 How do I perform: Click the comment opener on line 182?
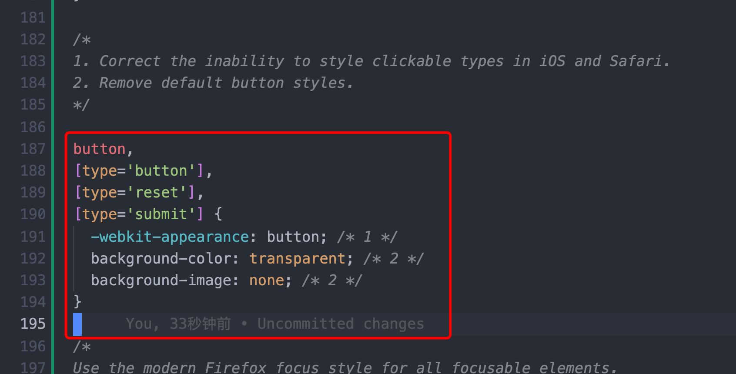82,40
